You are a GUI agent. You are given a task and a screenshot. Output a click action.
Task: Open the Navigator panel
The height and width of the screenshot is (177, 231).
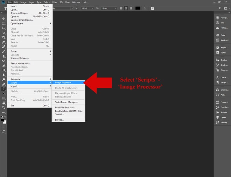pos(222,18)
